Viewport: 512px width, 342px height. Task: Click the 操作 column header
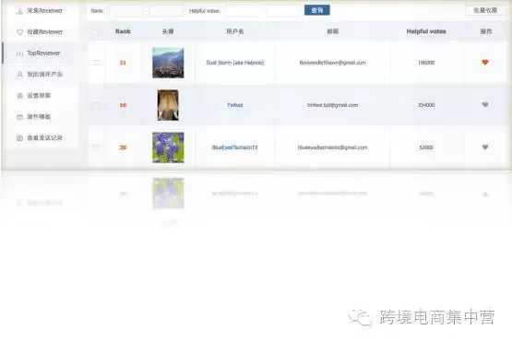tap(485, 31)
